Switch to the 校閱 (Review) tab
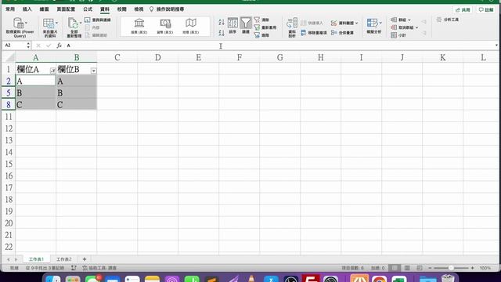This screenshot has height=282, width=501. click(122, 9)
